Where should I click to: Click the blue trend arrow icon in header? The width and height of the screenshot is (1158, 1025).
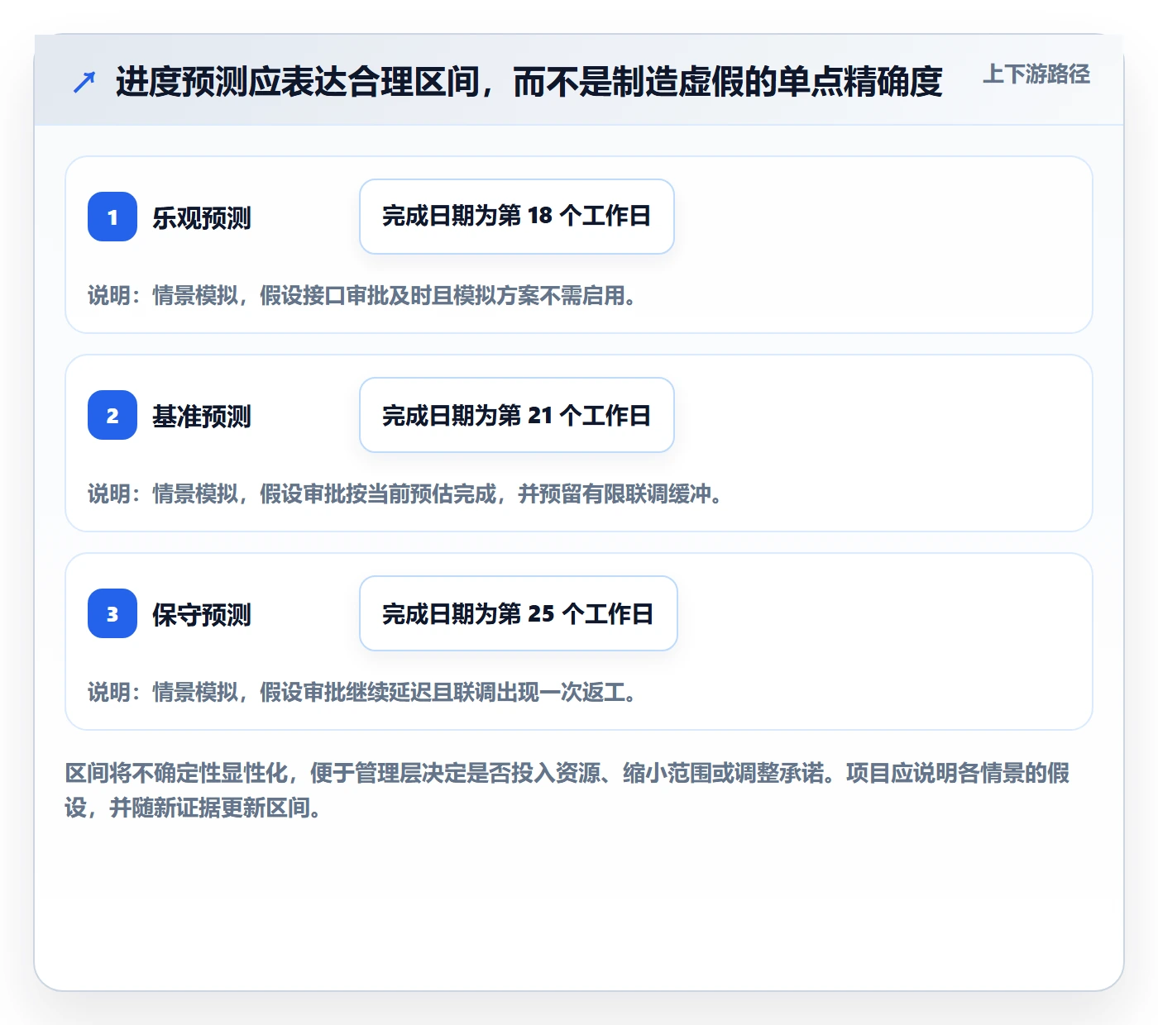(x=84, y=82)
